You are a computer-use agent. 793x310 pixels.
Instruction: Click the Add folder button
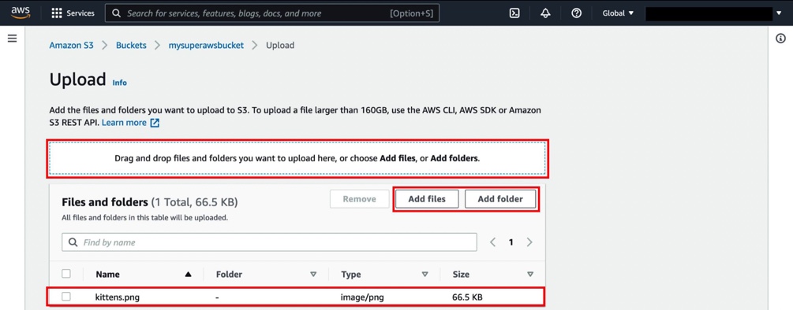500,199
